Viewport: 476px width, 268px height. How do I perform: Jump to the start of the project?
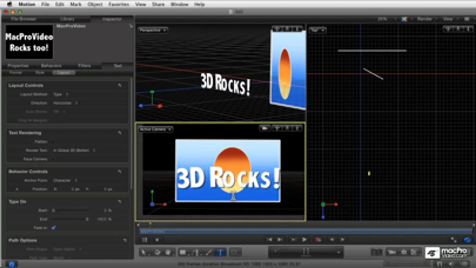(269, 239)
